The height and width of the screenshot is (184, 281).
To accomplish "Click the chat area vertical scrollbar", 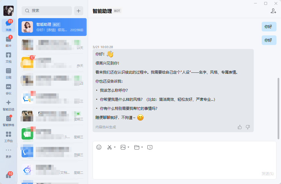I will [x=278, y=108].
